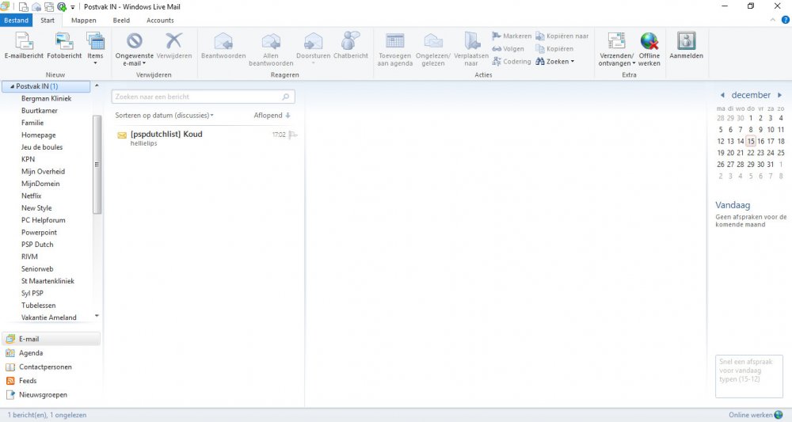The image size is (792, 422).
Task: Click the message search field
Action: point(198,97)
